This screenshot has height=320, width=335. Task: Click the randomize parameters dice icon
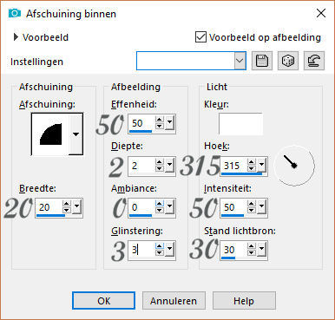[x=288, y=61]
